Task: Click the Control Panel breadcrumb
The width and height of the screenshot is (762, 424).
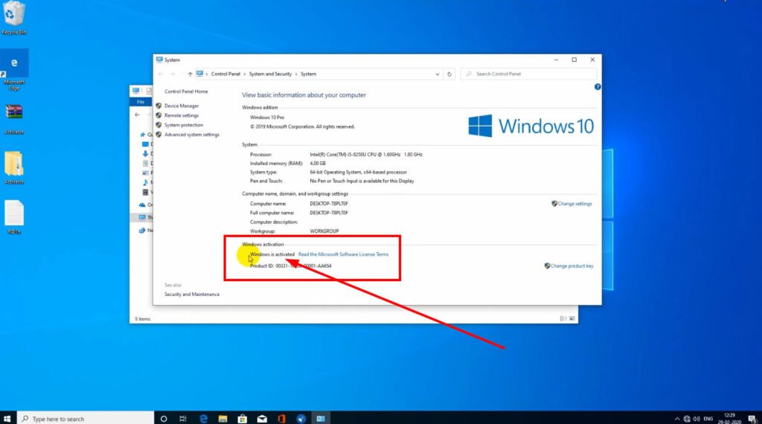Action: point(225,74)
